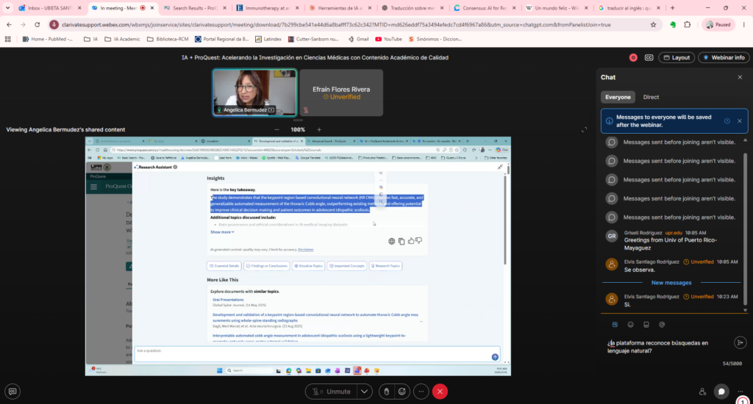Zoom in shared content with plus
The image size is (753, 404).
click(319, 129)
